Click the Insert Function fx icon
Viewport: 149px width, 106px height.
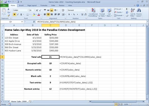(x=34, y=22)
